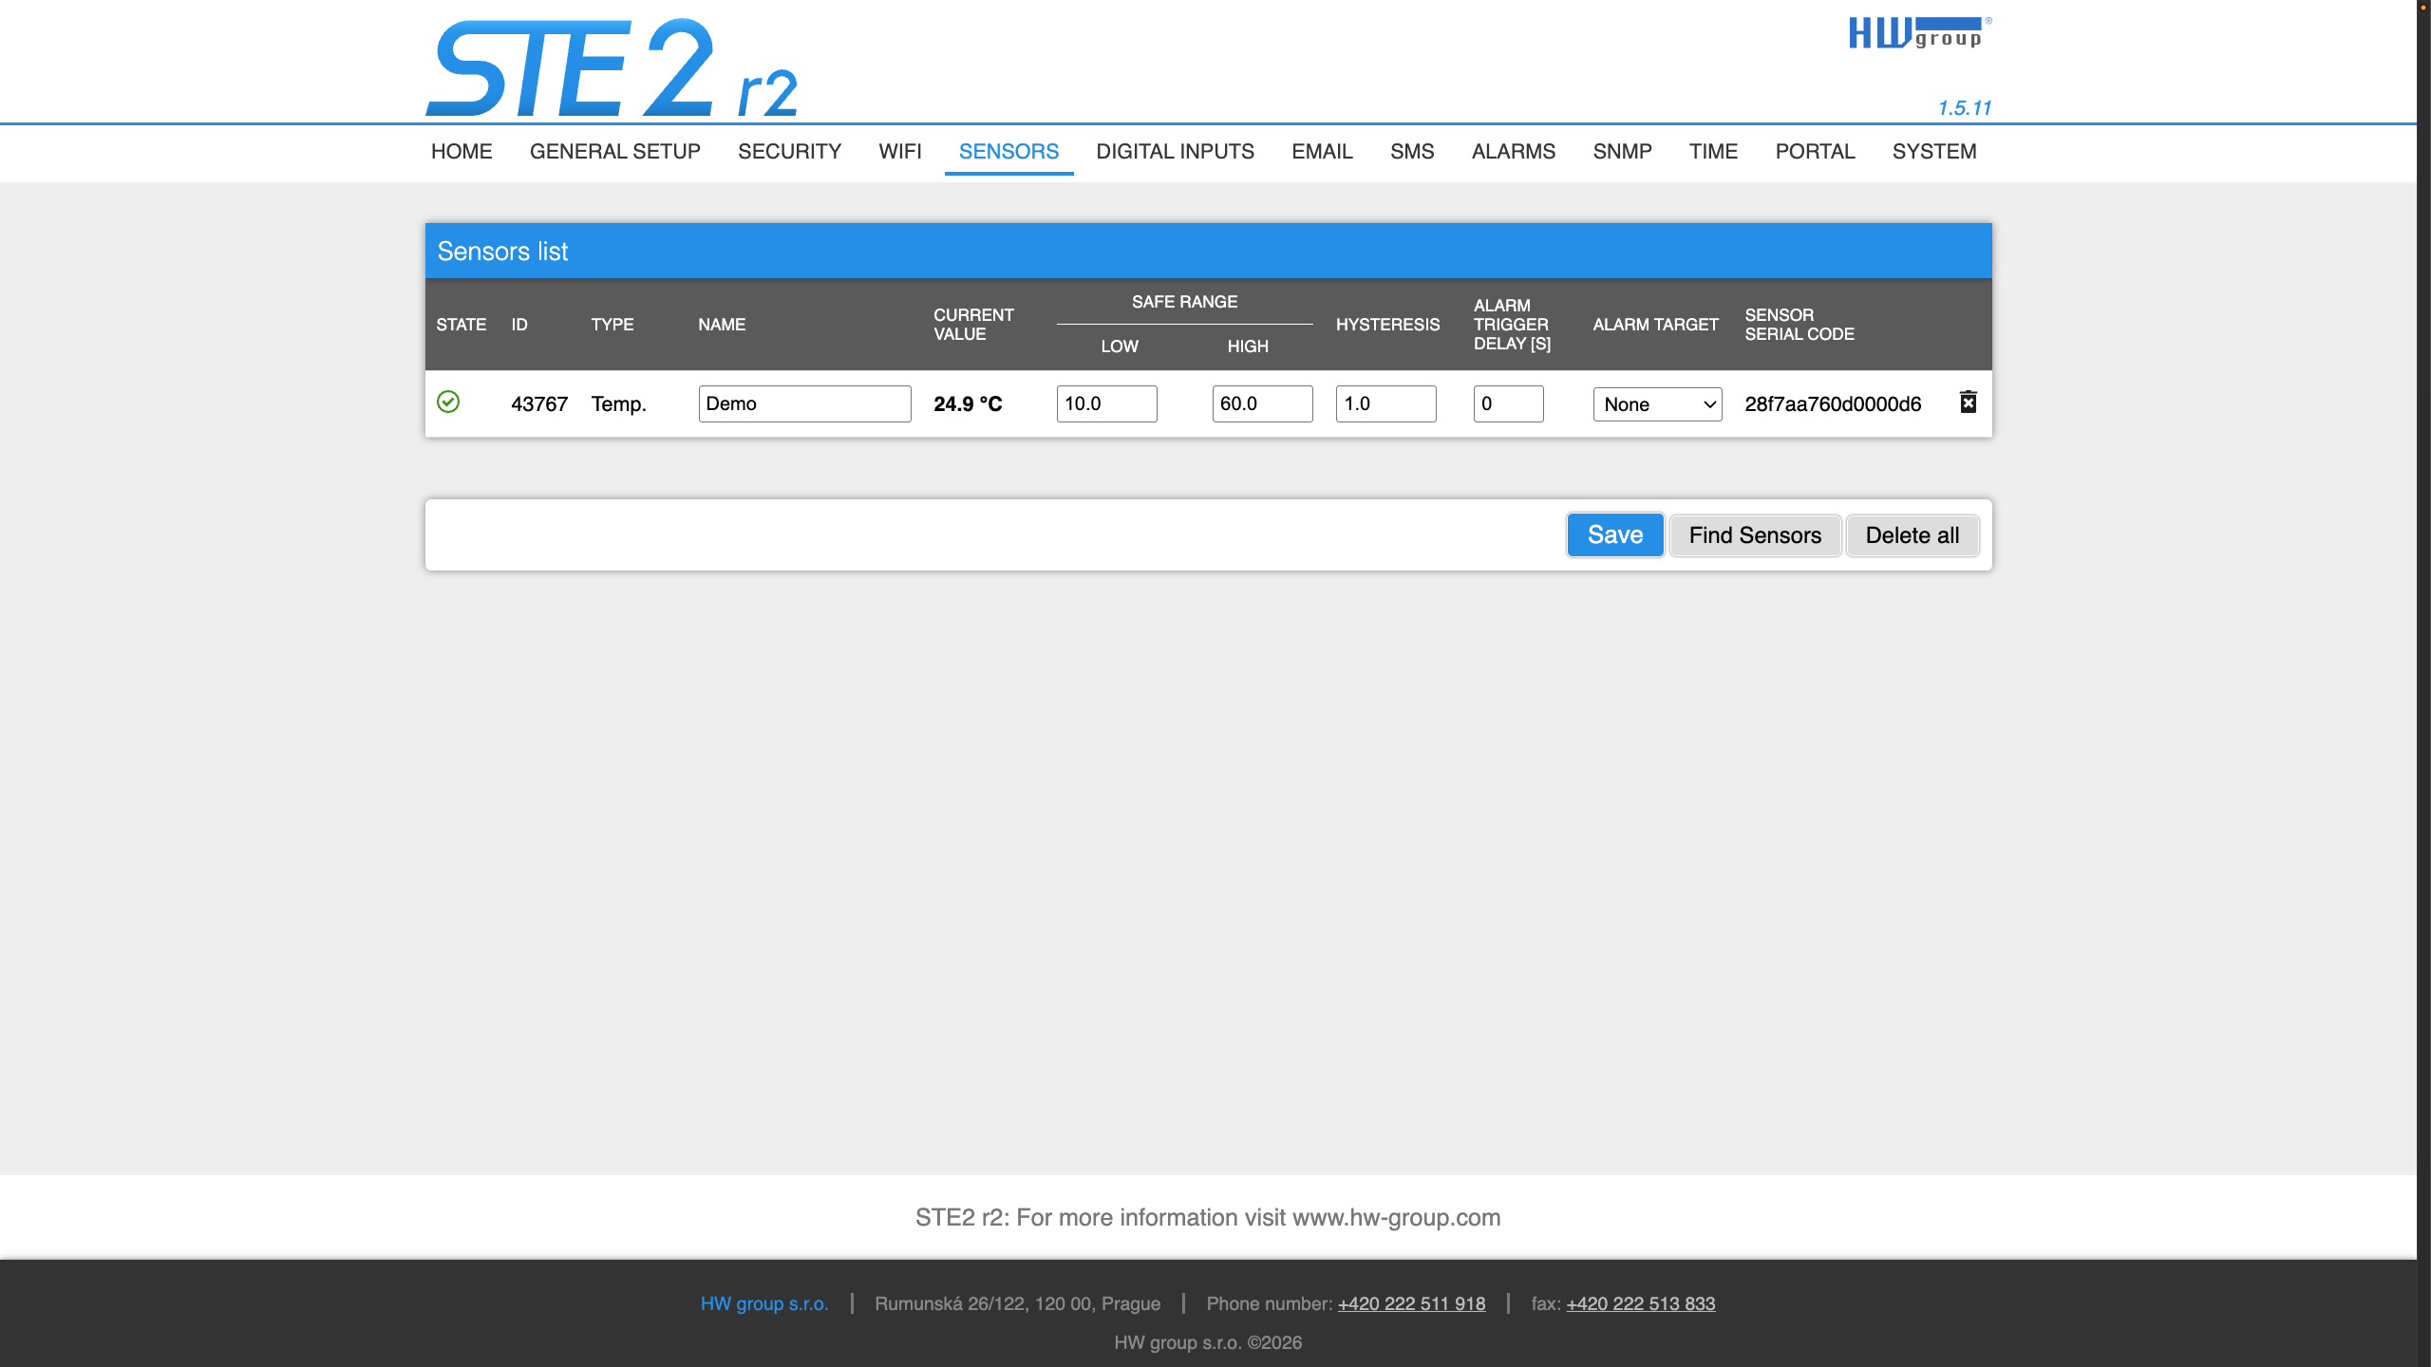Screen dimensions: 2431x1367
Task: Switch to the SNMP tab
Action: (1622, 152)
